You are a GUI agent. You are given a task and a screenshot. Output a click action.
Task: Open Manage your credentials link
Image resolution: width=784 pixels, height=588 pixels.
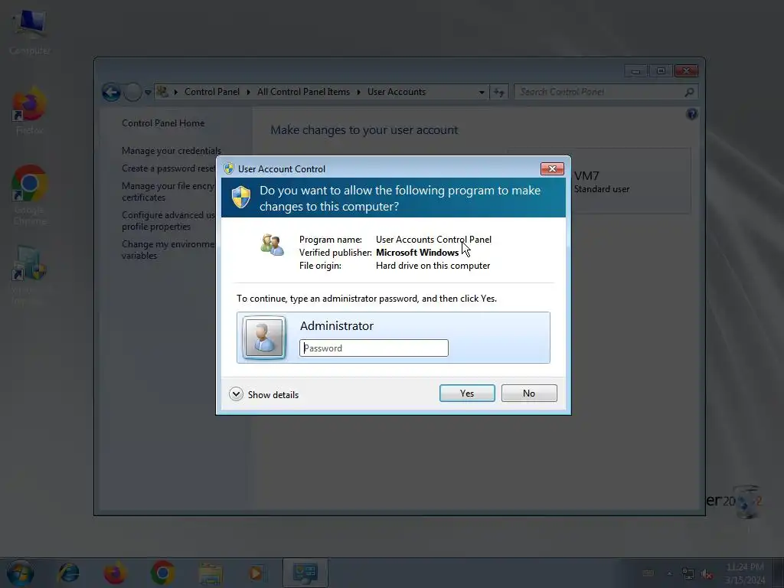pos(171,151)
